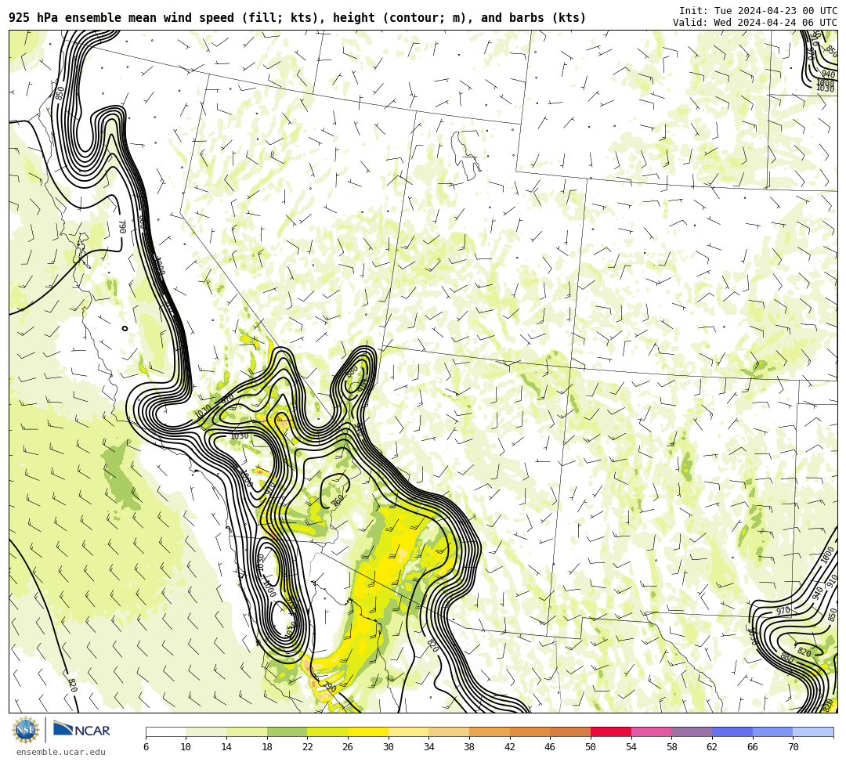Click the NCAR logo
Screen dimensions: 846x762
coord(81,730)
